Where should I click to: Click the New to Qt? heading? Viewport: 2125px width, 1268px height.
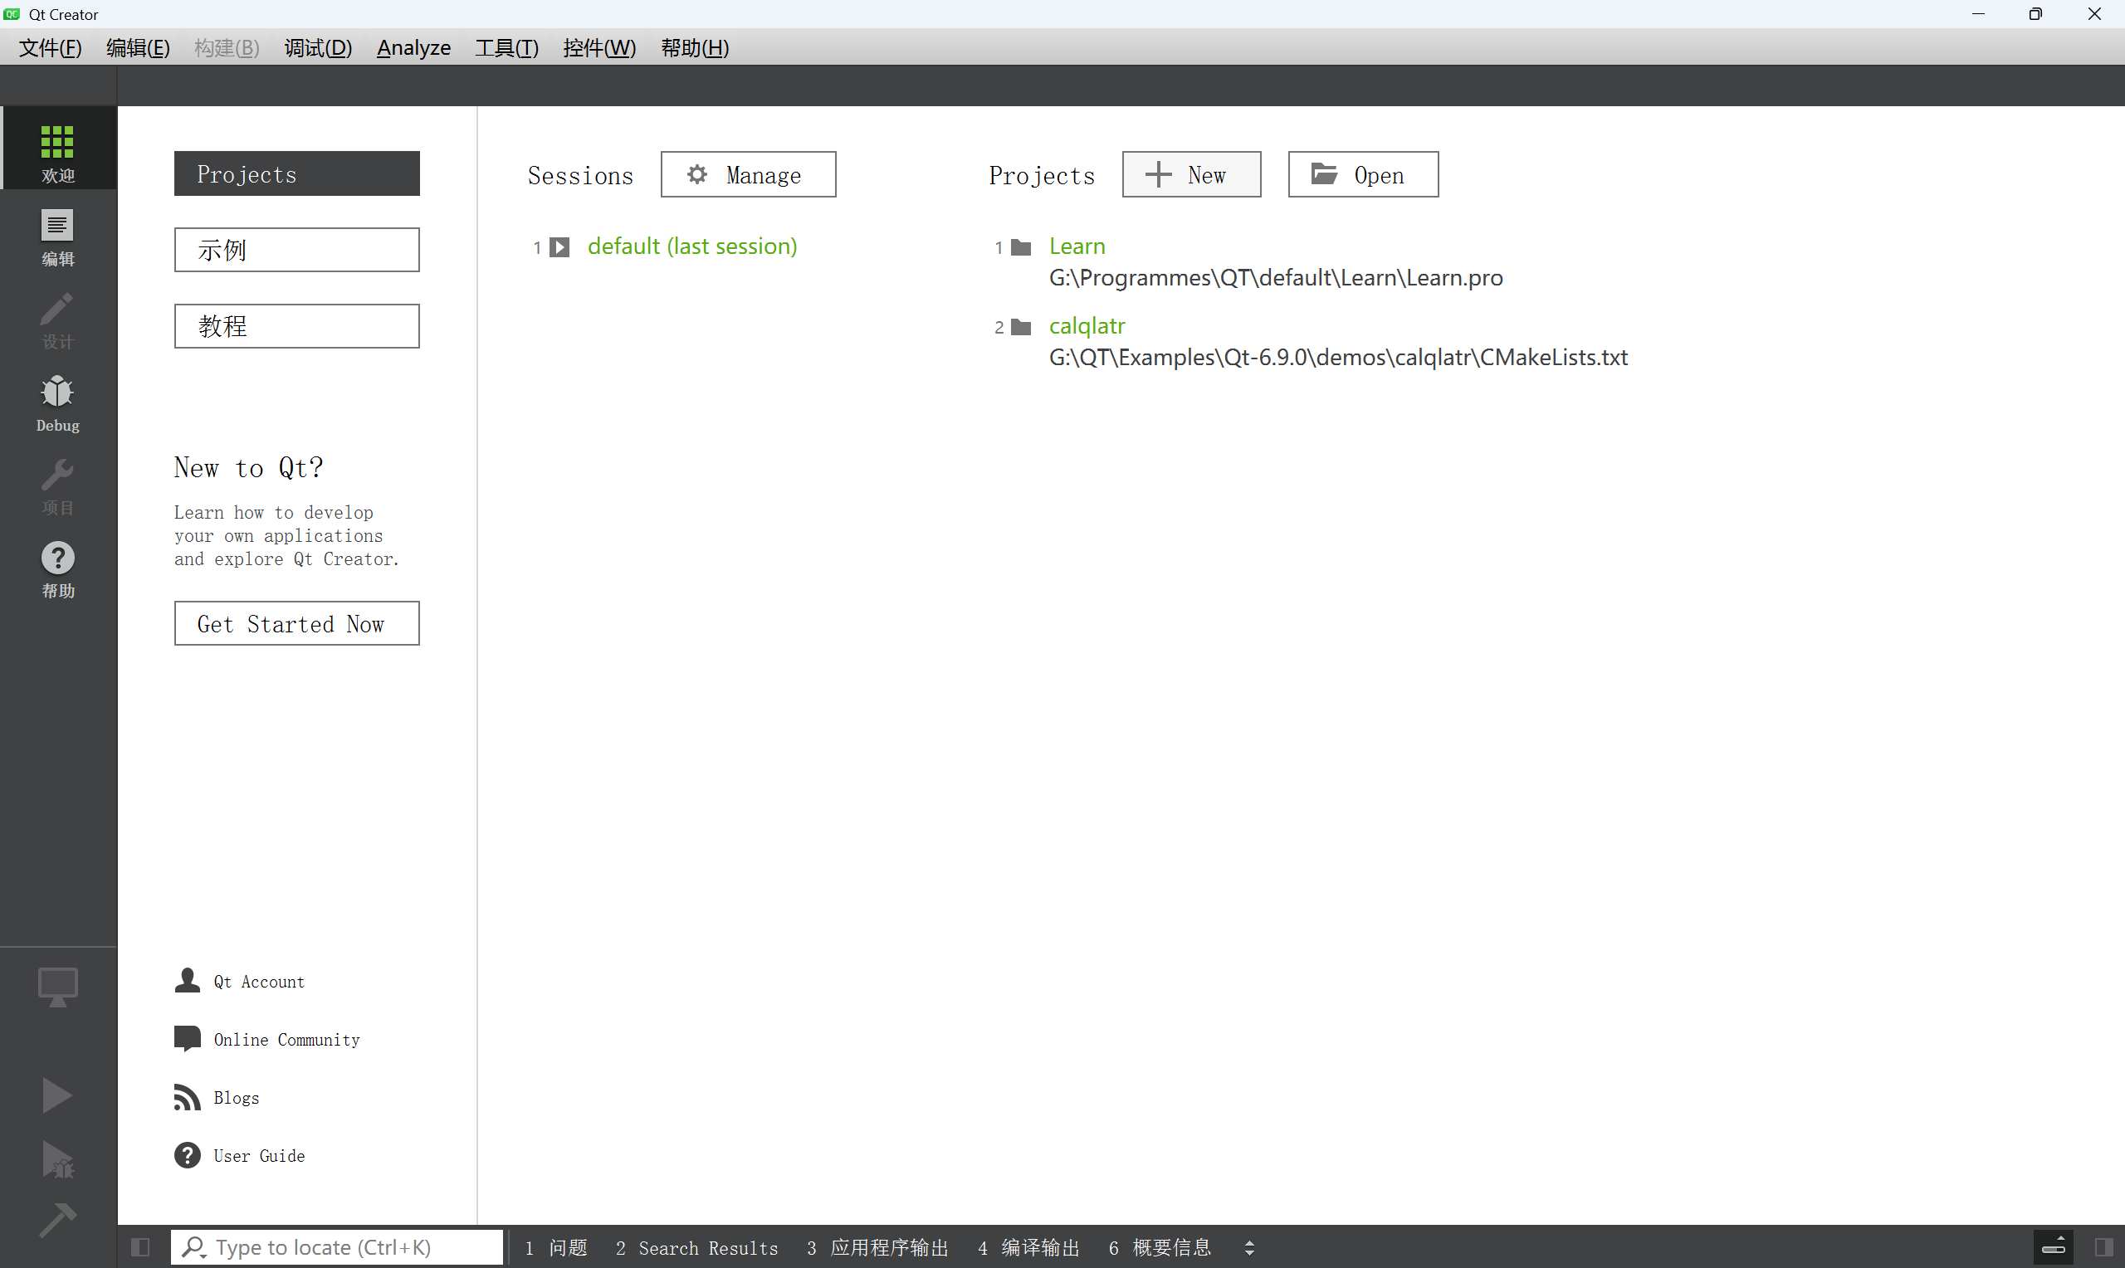tap(249, 467)
